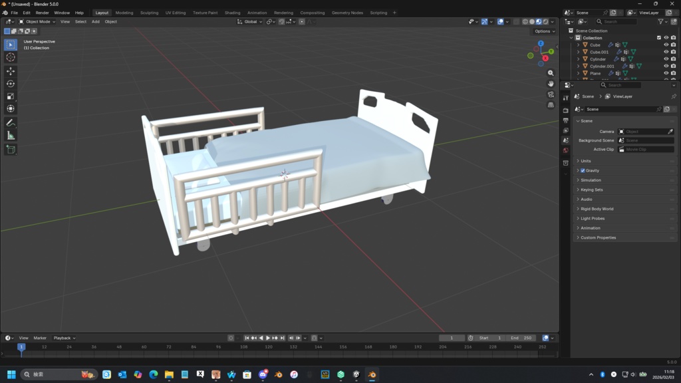Image resolution: width=681 pixels, height=383 pixels.
Task: Open the Transform Orientation dropdown showing Global
Action: point(251,21)
